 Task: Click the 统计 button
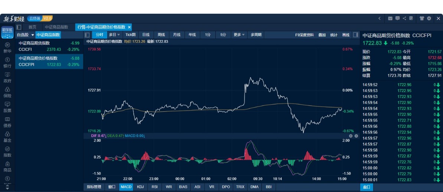coord(334,35)
